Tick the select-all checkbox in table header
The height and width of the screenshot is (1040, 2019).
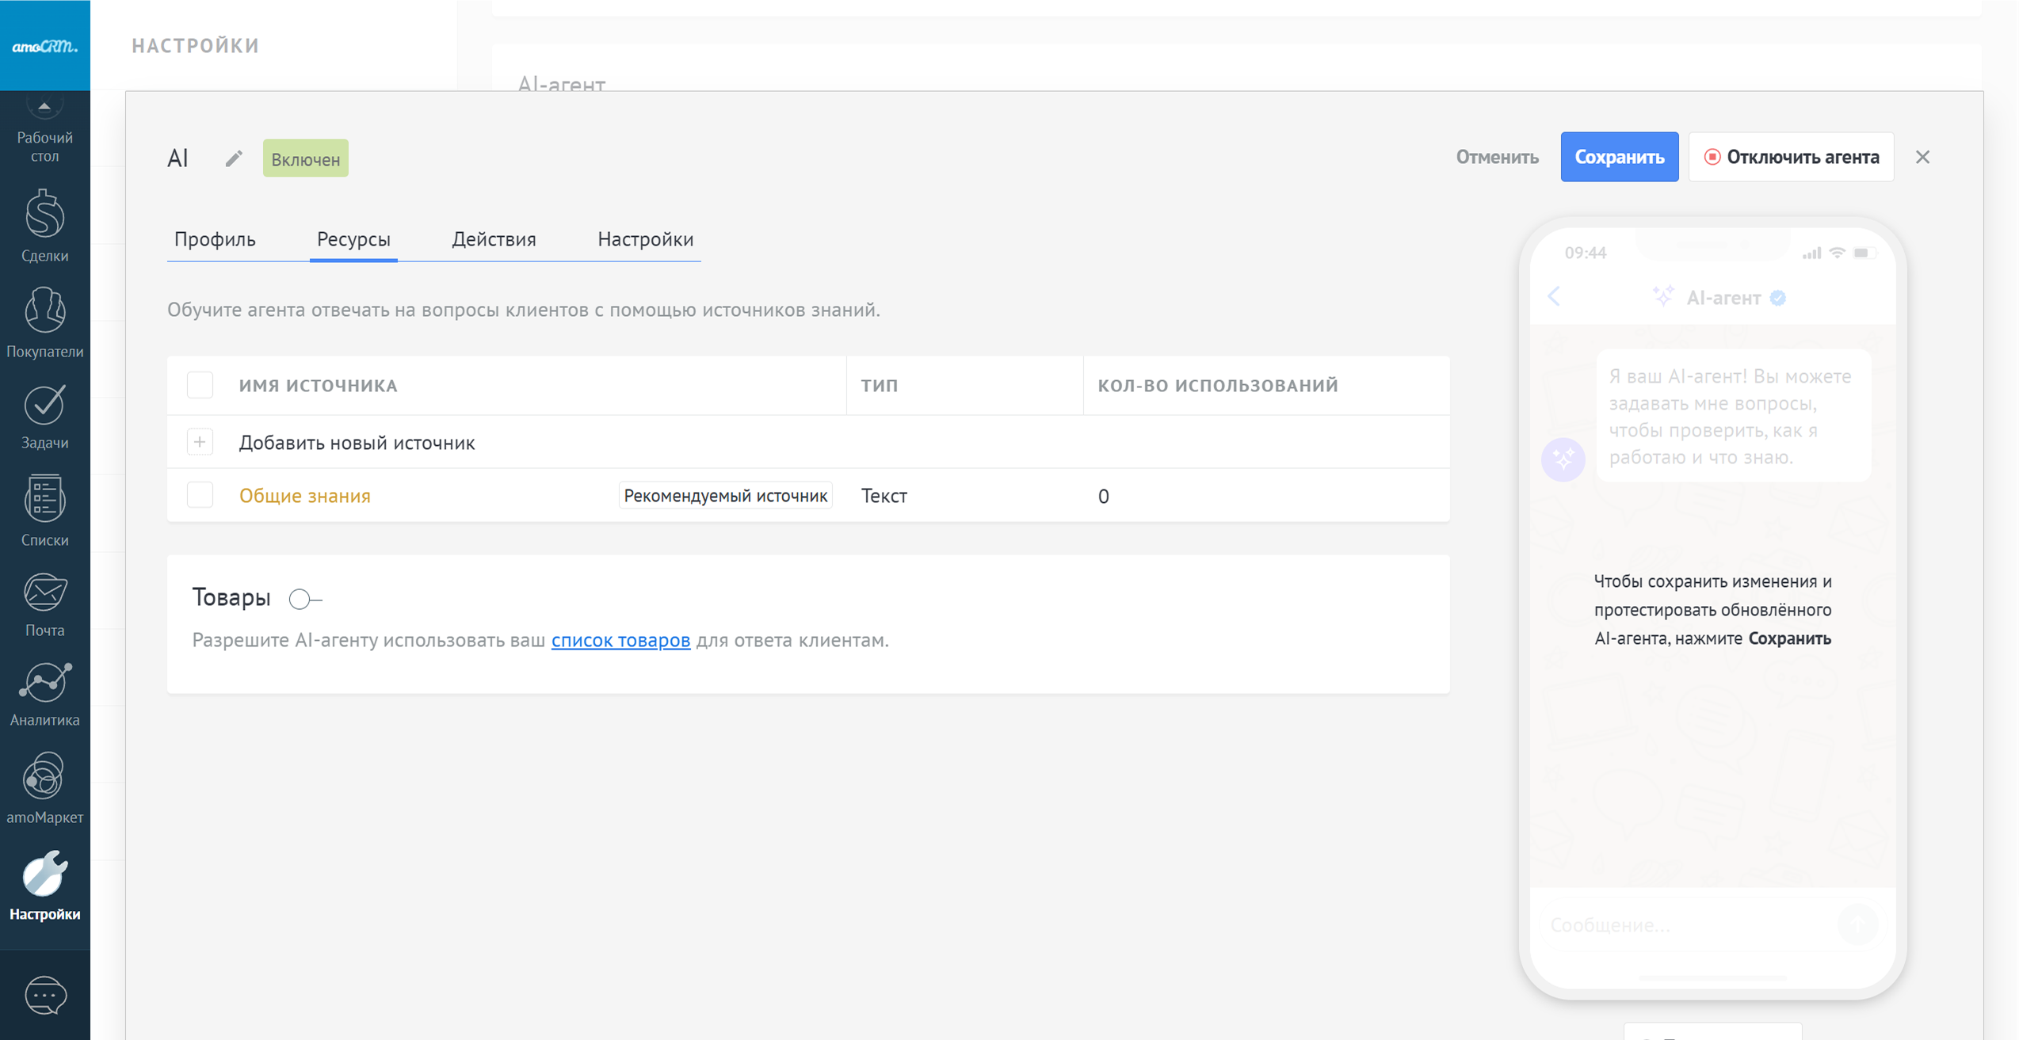[200, 385]
